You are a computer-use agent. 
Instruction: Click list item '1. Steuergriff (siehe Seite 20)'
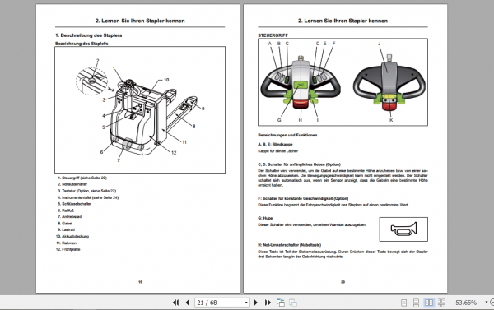click(x=82, y=178)
